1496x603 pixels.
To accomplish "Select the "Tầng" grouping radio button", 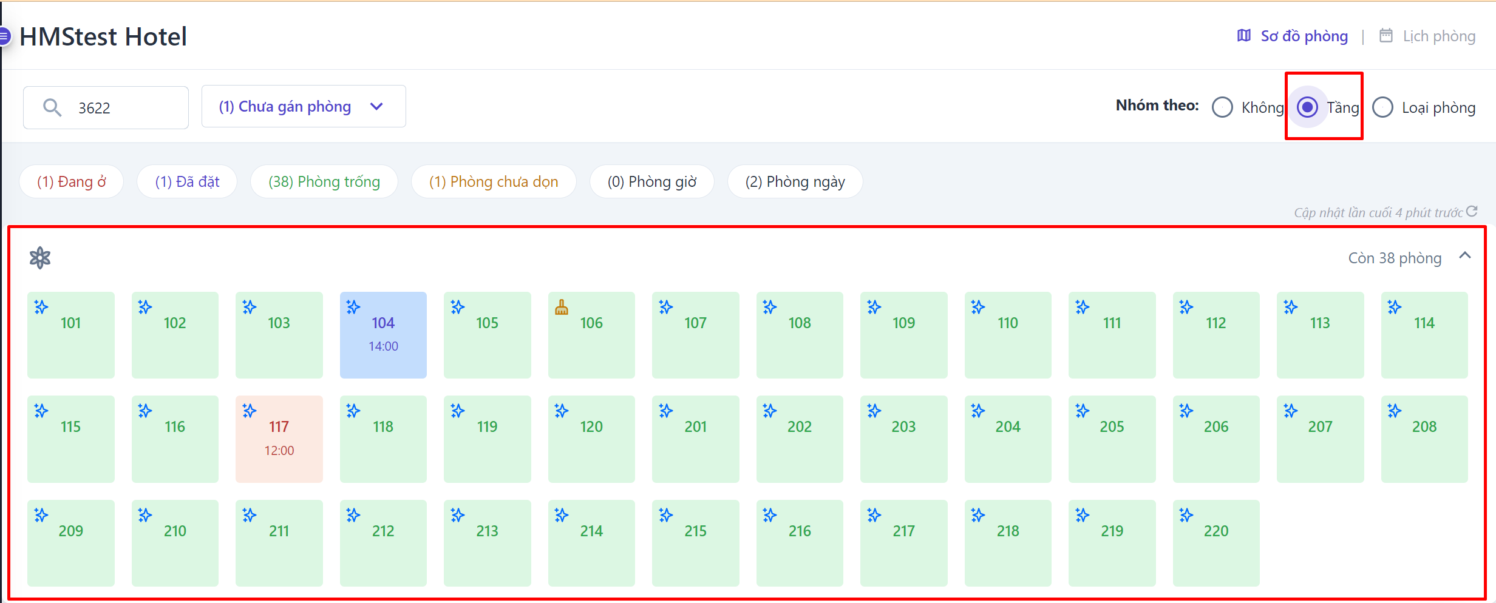I will [1307, 107].
